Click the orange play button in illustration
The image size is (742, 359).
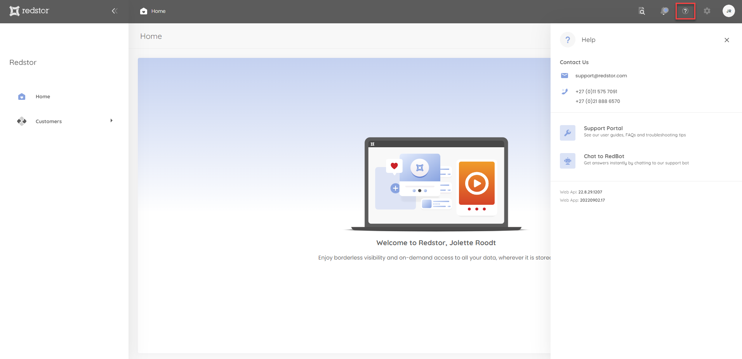477,183
